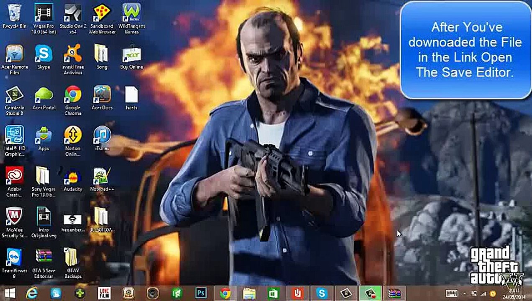Open the Acer Docs shortcut
This screenshot has height=301, width=532.
[x=102, y=98]
